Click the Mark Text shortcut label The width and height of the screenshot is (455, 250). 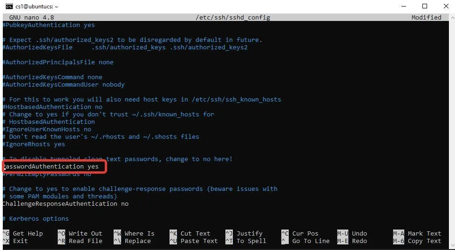[424, 233]
